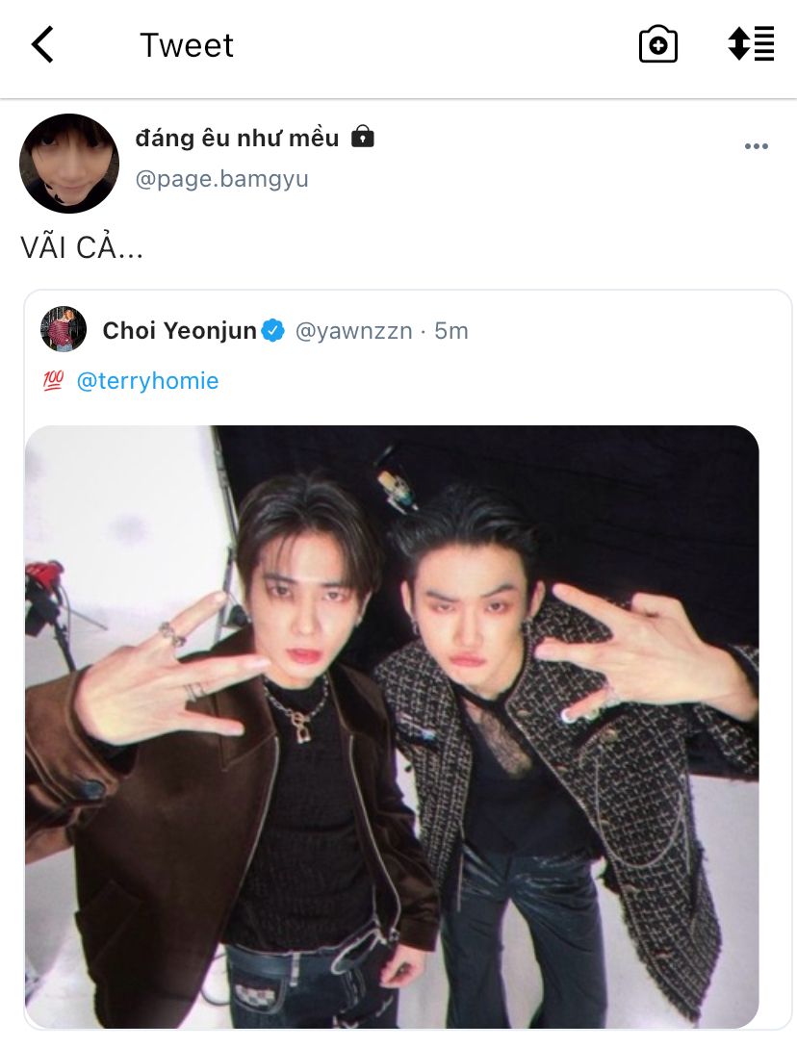797x1047 pixels.
Task: Click the 100 emoji in quoted tweet
Action: tap(53, 381)
